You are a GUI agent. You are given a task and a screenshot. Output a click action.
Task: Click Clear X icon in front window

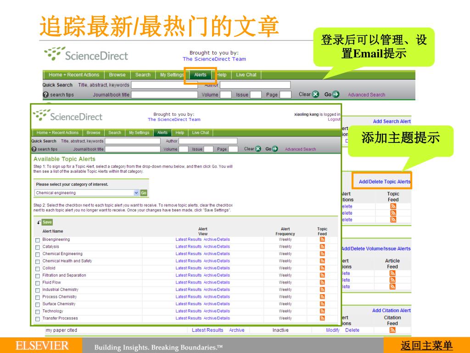(258, 149)
